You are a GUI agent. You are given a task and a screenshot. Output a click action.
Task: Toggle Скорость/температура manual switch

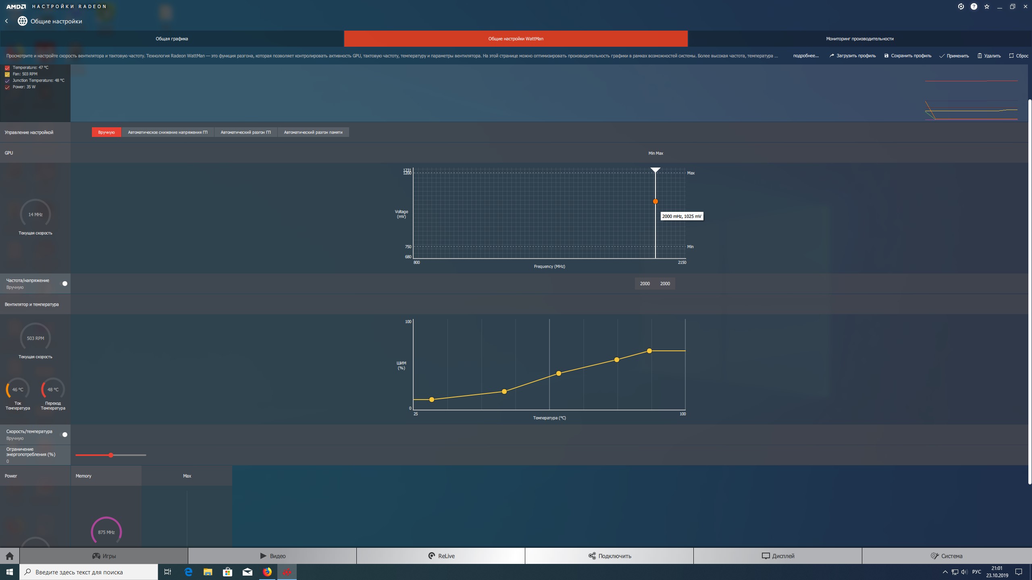coord(64,435)
